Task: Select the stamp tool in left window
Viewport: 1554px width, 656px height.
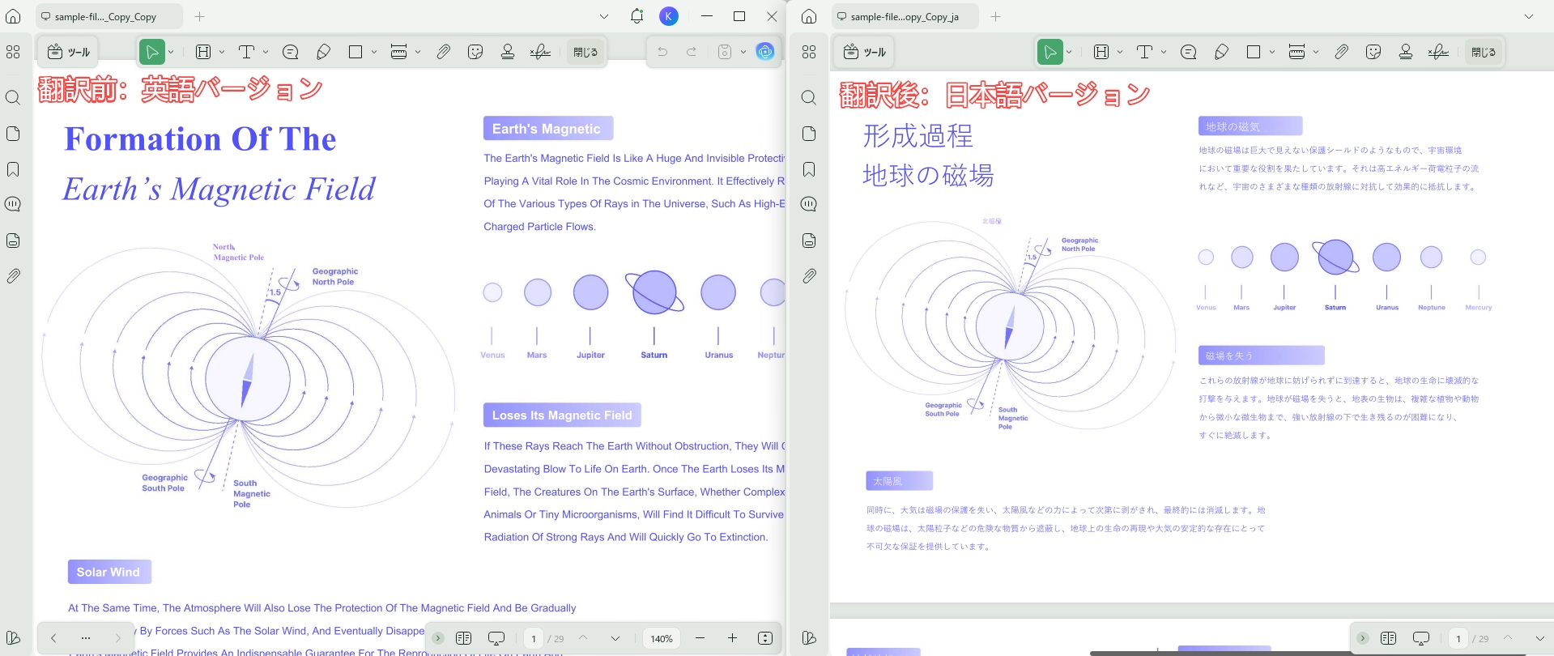Action: tap(508, 52)
